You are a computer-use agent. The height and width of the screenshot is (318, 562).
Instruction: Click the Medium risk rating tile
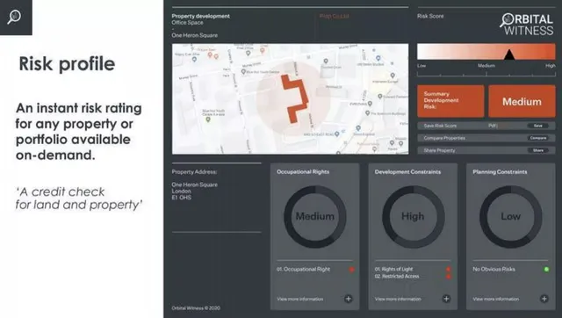522,101
